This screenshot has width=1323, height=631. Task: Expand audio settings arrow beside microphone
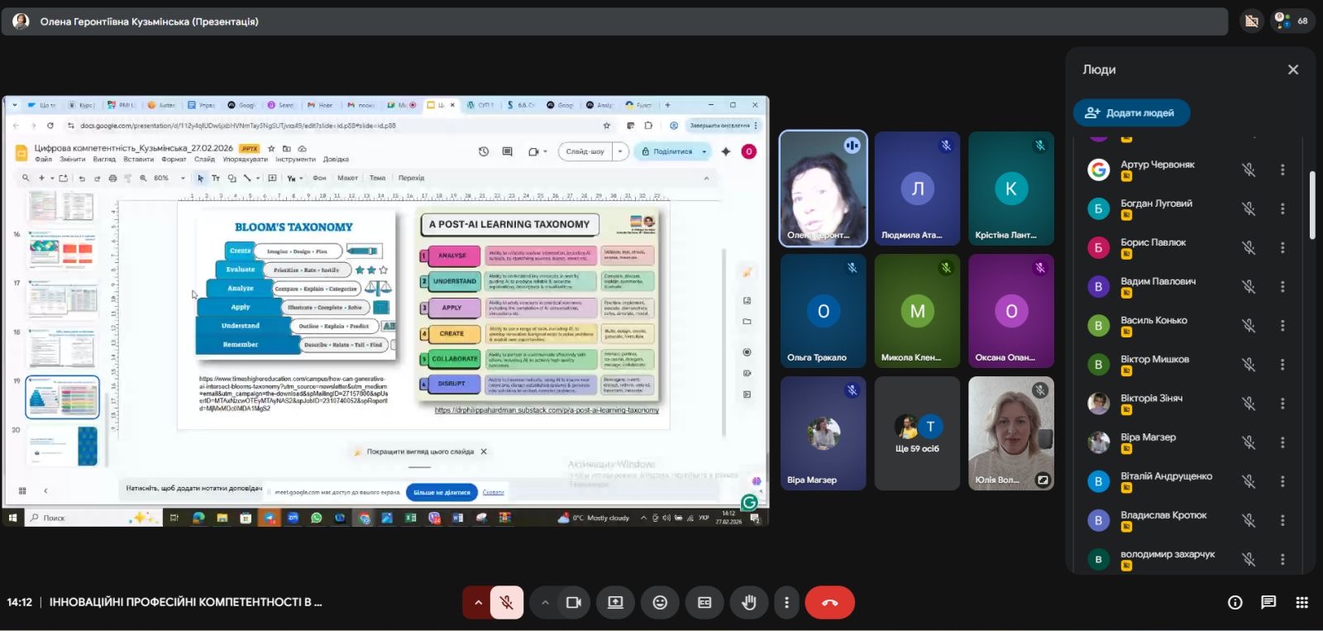pyautogui.click(x=477, y=603)
